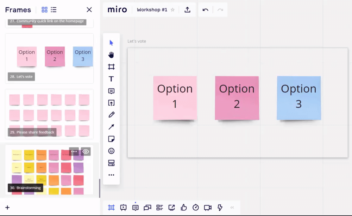Open the Brainstorming frame options menu
Image resolution: width=352 pixels, height=216 pixels.
(74, 151)
